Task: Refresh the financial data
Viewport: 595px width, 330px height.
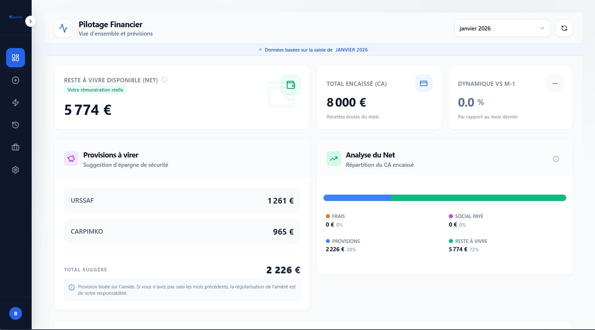Action: pyautogui.click(x=564, y=28)
